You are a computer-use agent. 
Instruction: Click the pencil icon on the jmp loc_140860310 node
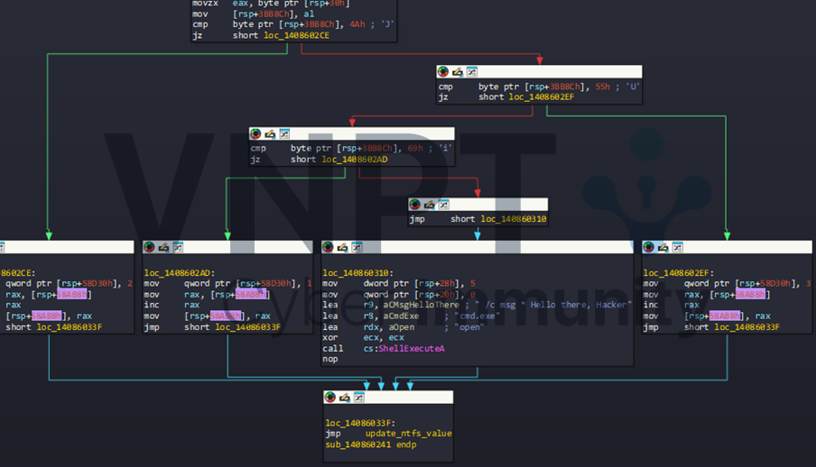click(x=429, y=205)
